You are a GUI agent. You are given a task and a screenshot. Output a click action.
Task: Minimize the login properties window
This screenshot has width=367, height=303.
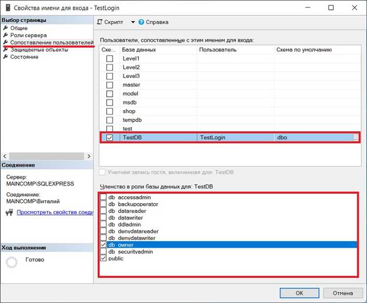pyautogui.click(x=308, y=8)
